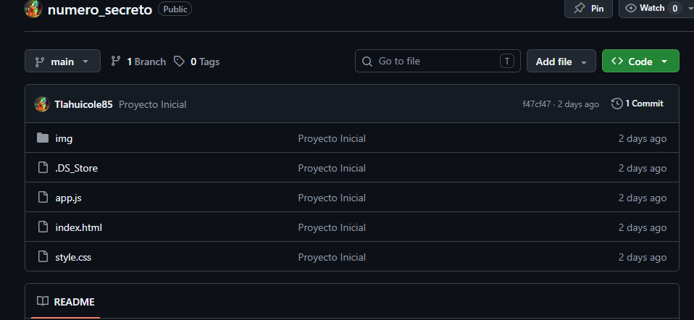Click the Tlahuicole85 avatar in commit row
This screenshot has width=694, height=320.
(41, 104)
